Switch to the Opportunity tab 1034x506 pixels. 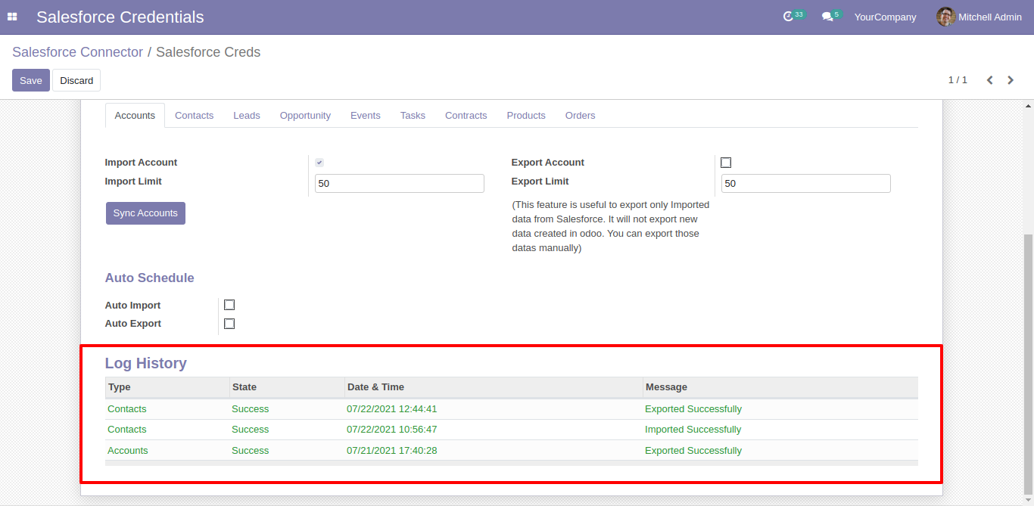[x=305, y=116]
